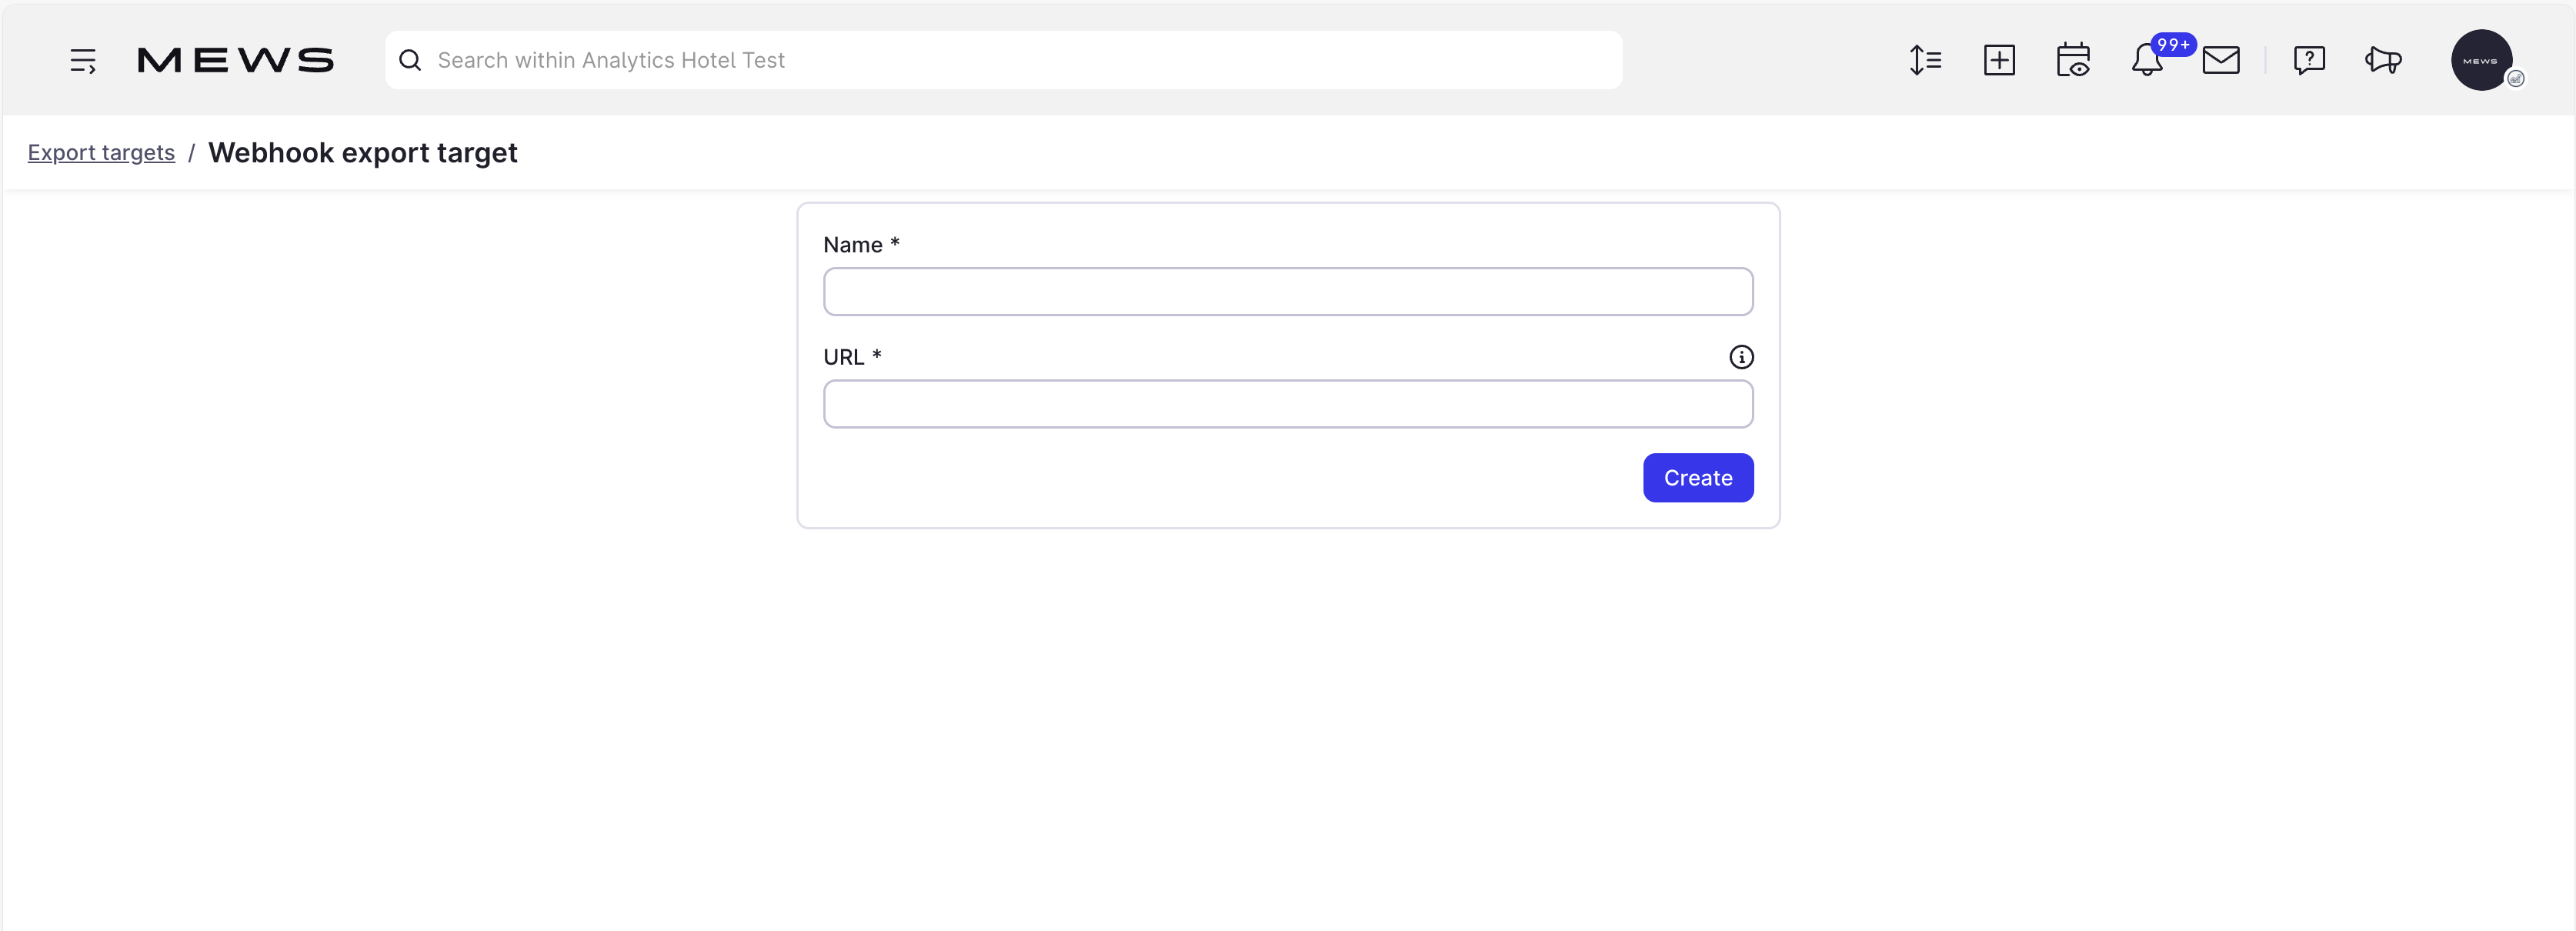The image size is (2576, 931).
Task: Click the help question bubble icon
Action: click(2310, 60)
